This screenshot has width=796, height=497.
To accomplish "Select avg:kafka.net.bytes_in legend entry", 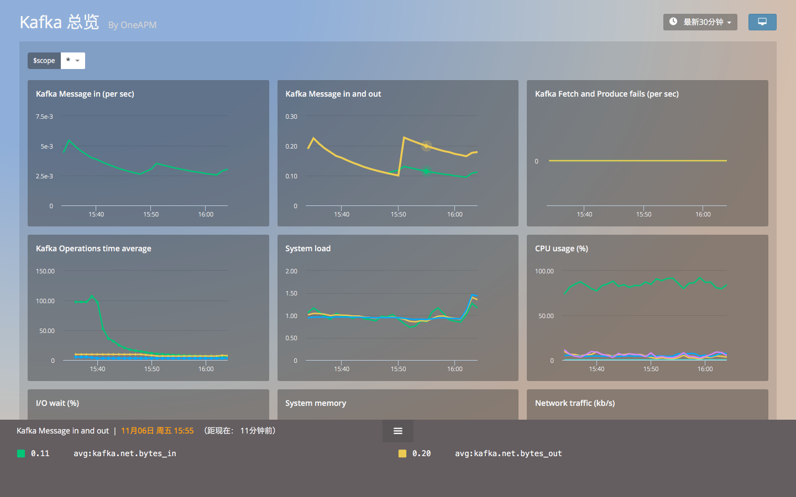I will [125, 453].
